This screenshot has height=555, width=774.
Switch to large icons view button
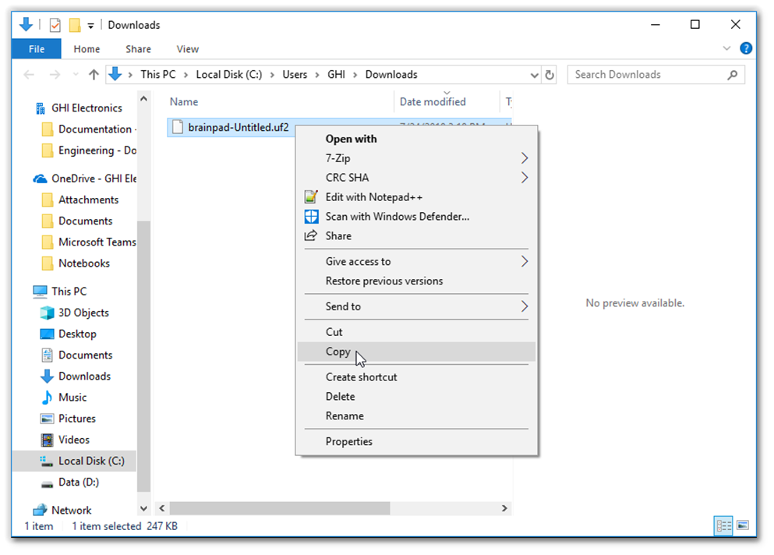pos(743,526)
